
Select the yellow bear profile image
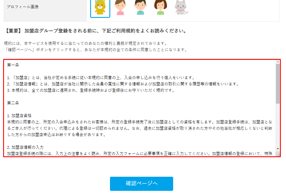pos(100,8)
